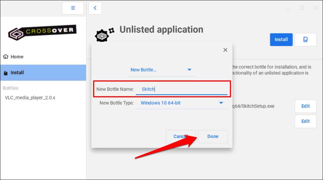Go back using the left chevron button
Image resolution: width=323 pixels, height=180 pixels.
coord(95,8)
